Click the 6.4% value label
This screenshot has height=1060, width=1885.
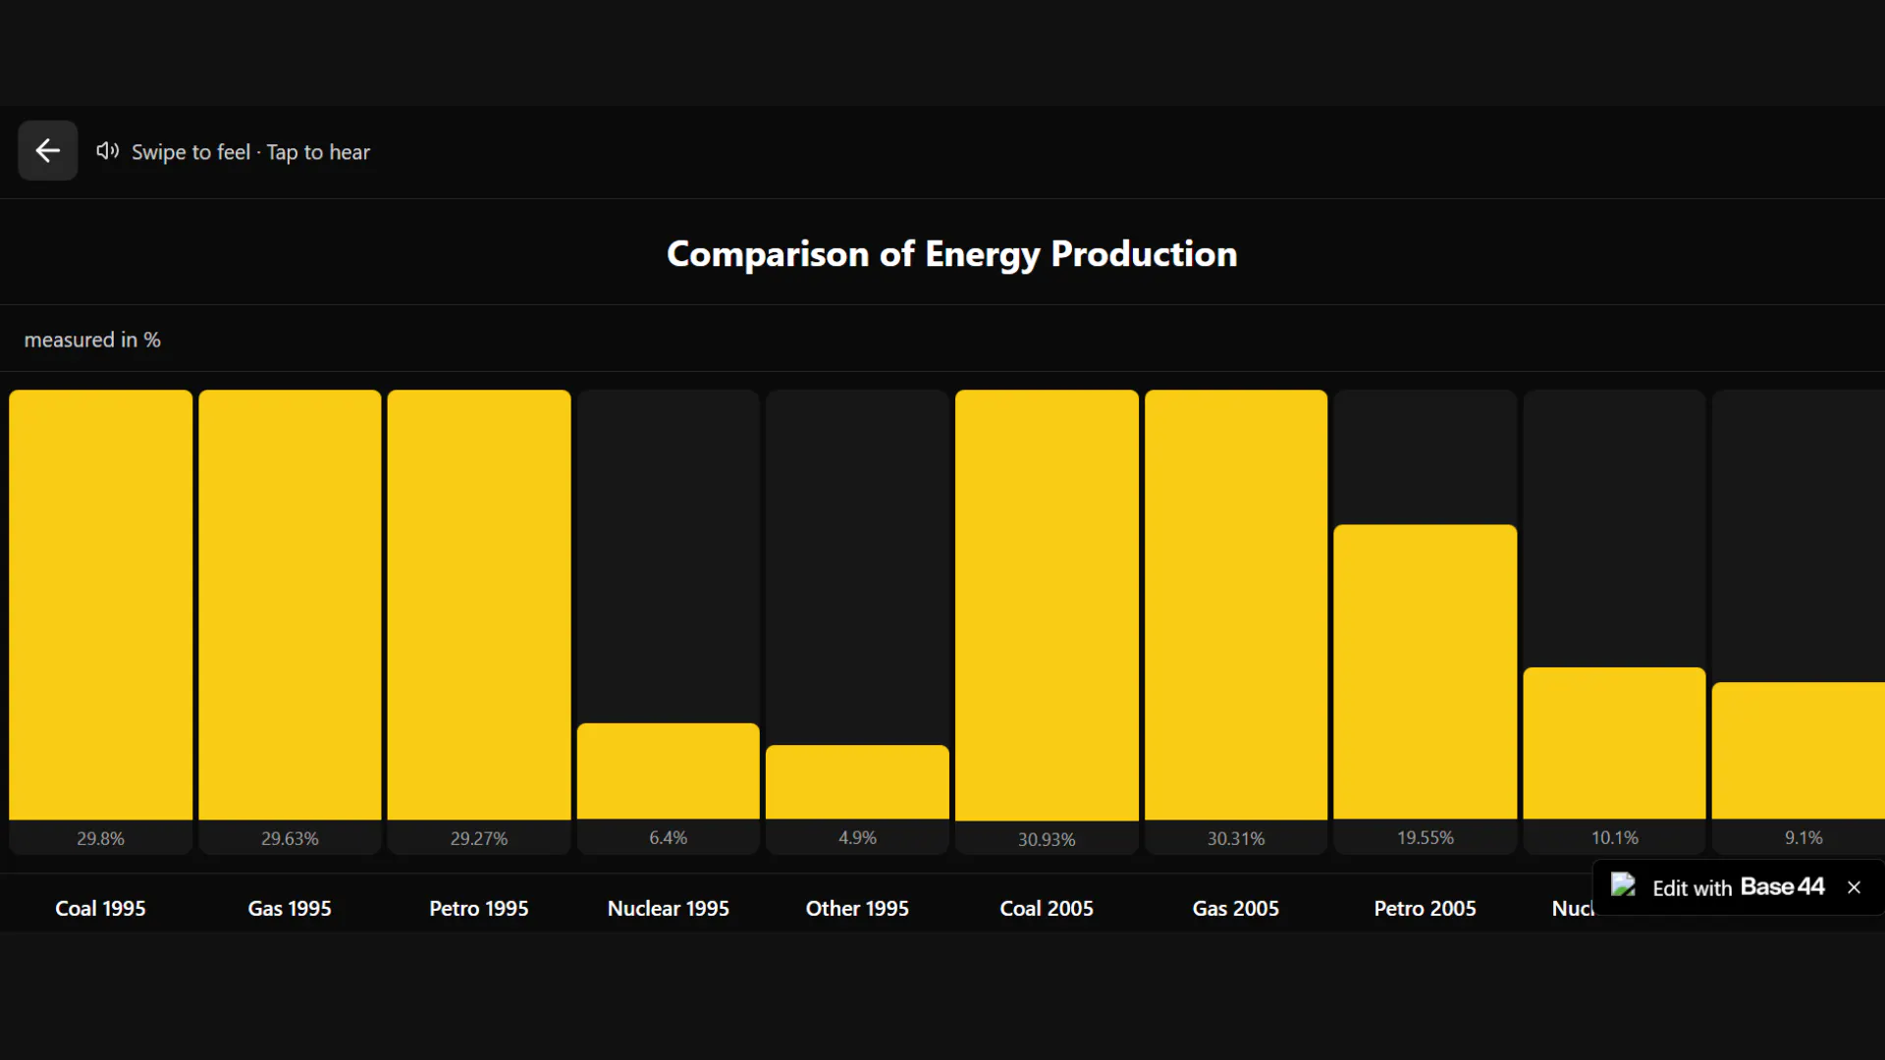(x=669, y=837)
